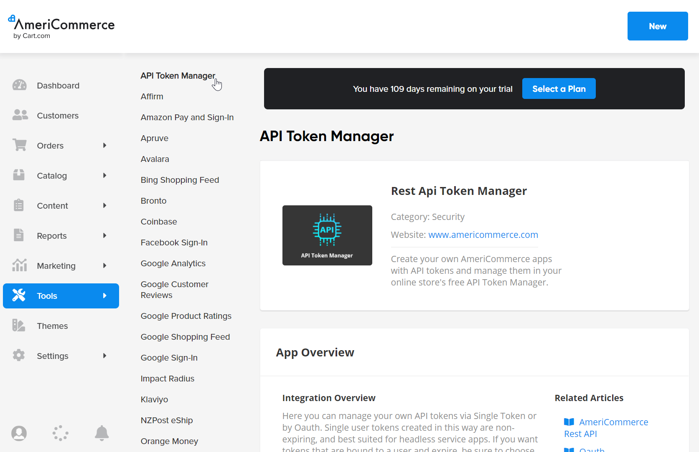The image size is (699, 452).
Task: Open NZPost eShip app entry
Action: pos(167,420)
